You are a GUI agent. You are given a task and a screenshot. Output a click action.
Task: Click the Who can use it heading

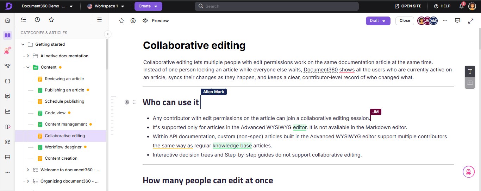(171, 102)
